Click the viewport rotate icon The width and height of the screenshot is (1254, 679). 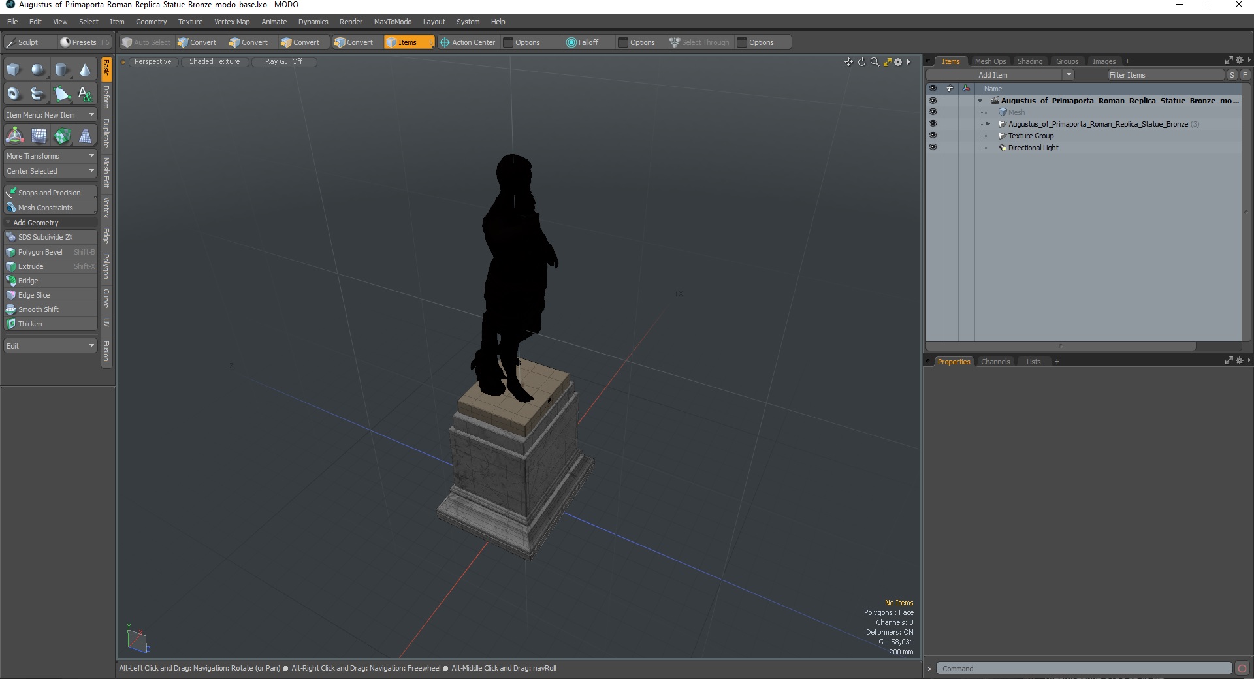[861, 62]
